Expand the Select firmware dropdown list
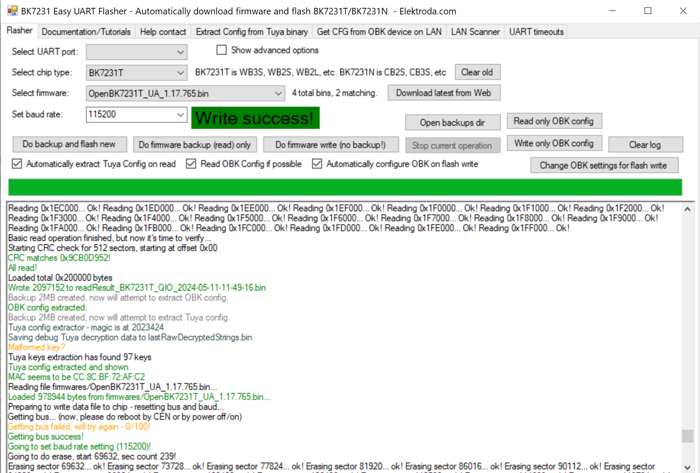The height and width of the screenshot is (473, 700). click(x=185, y=93)
